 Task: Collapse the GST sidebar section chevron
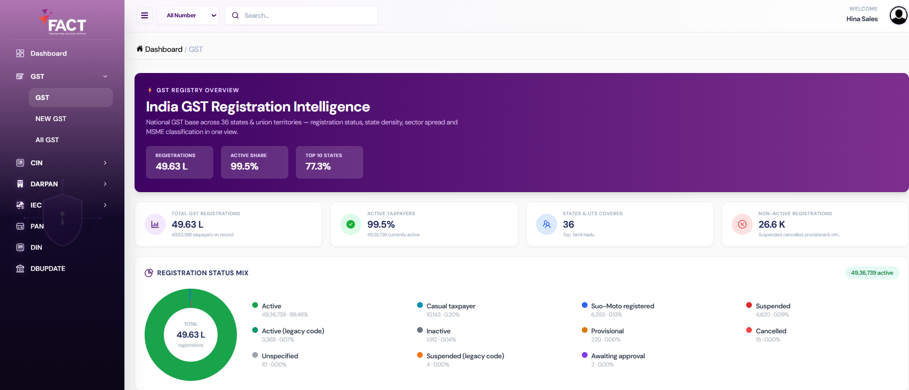click(x=105, y=76)
